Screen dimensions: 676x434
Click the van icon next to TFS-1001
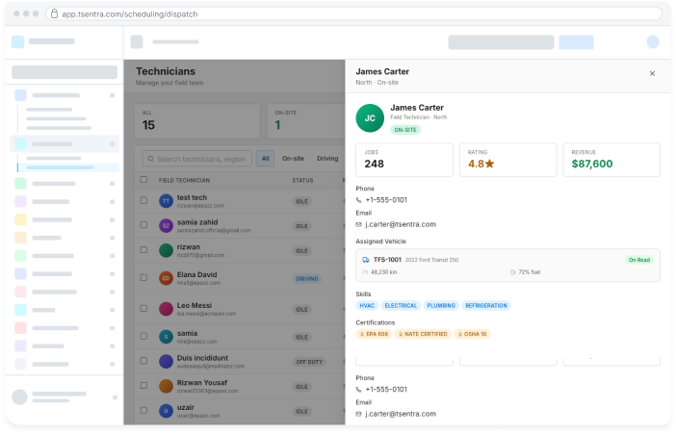[366, 260]
